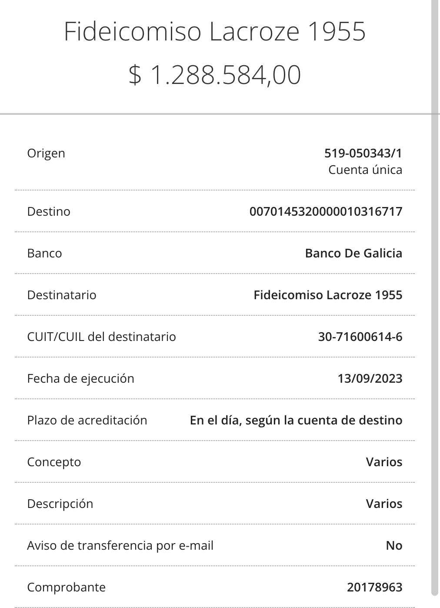Click Aviso de transferencia por e-mail label
This screenshot has width=440, height=608.
[x=120, y=546]
